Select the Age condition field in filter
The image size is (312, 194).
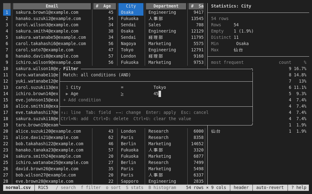pos(75,94)
